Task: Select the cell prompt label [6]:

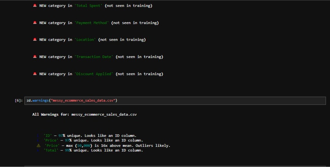Action: pyautogui.click(x=19, y=101)
